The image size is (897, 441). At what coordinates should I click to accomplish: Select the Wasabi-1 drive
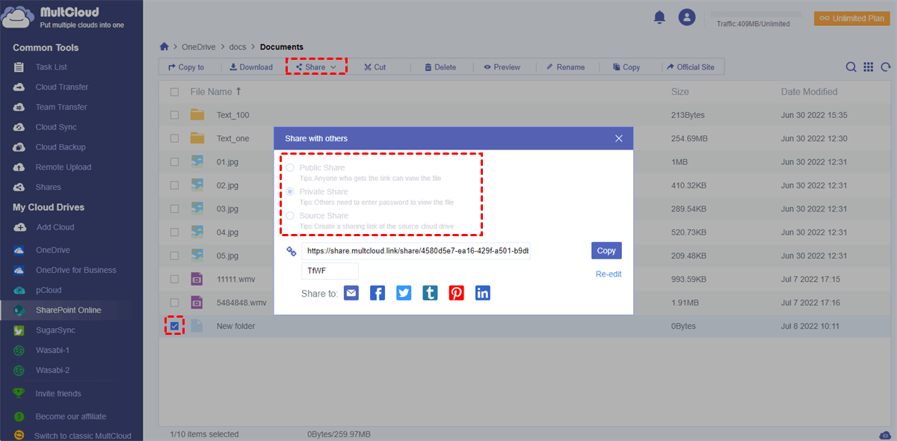[x=52, y=350]
